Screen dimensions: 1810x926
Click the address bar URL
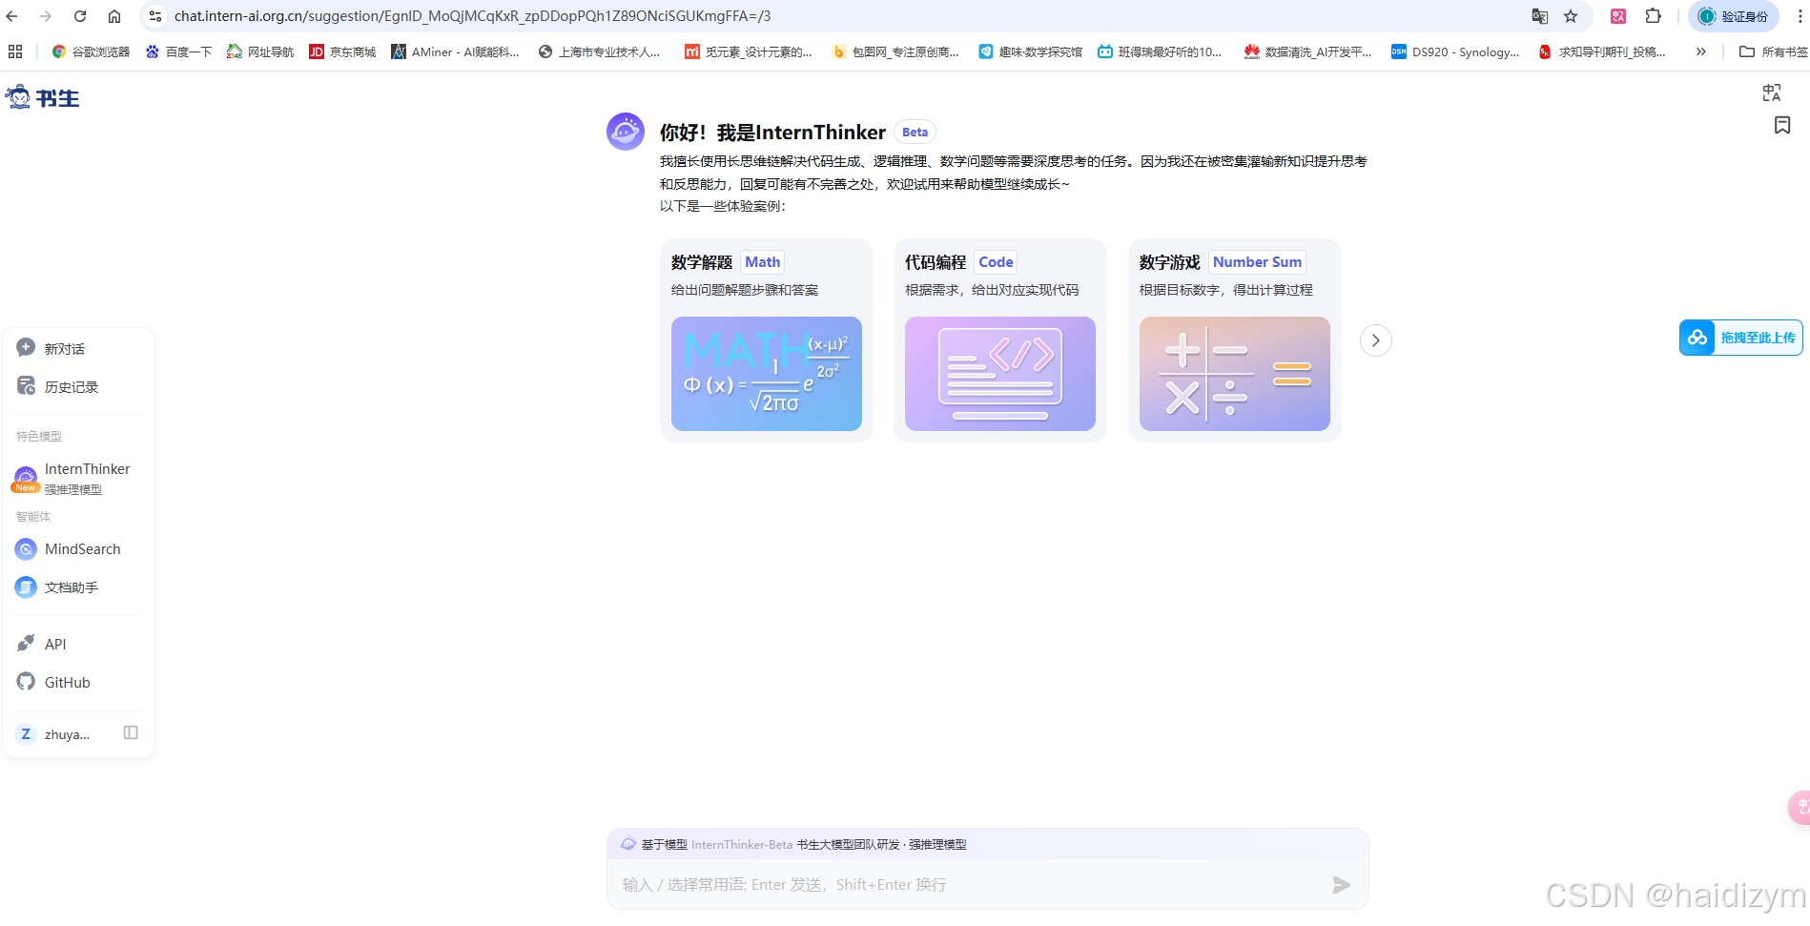tap(472, 16)
